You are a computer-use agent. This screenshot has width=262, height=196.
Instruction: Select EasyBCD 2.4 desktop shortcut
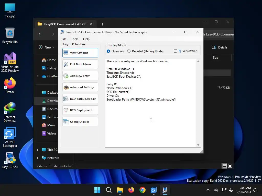(10, 160)
